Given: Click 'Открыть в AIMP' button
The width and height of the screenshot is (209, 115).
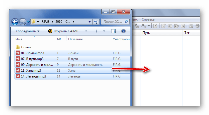Looking at the screenshot, I should click(x=64, y=31).
